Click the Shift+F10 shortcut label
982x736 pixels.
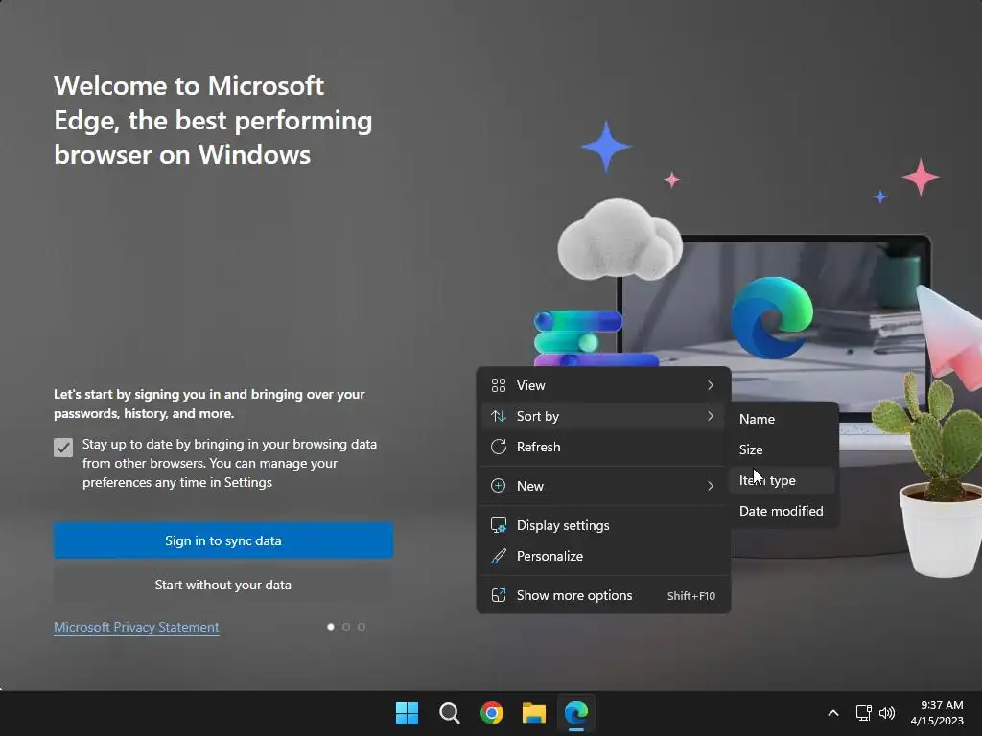coord(690,596)
